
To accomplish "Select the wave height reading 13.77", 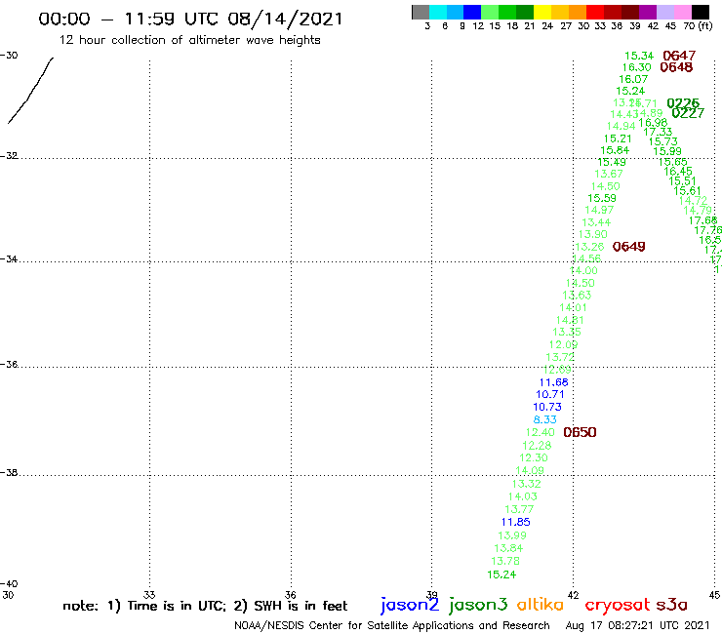I will pos(519,509).
